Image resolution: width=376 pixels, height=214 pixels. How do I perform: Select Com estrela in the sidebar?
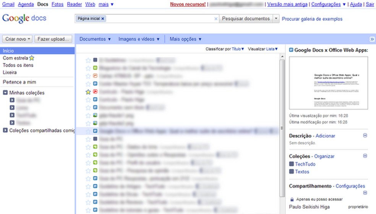(18, 58)
